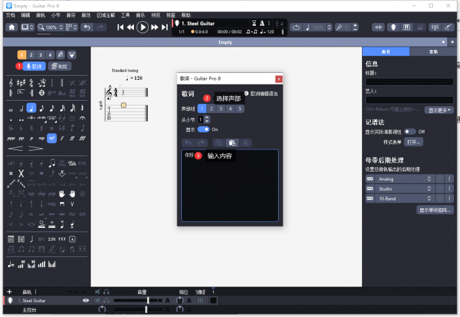Open the 音轨 menu in menu bar
The width and height of the screenshot is (460, 317).
41,14
